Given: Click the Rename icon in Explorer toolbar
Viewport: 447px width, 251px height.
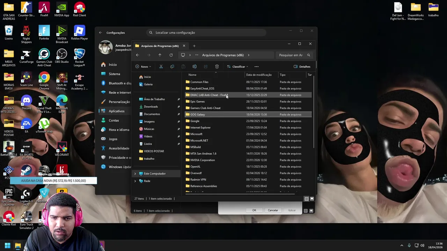Looking at the screenshot, I should pyautogui.click(x=195, y=67).
